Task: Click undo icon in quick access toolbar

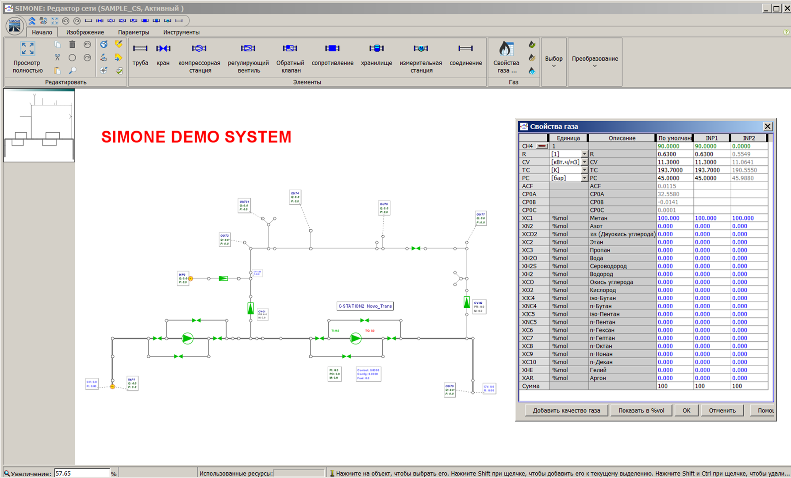Action: (65, 20)
